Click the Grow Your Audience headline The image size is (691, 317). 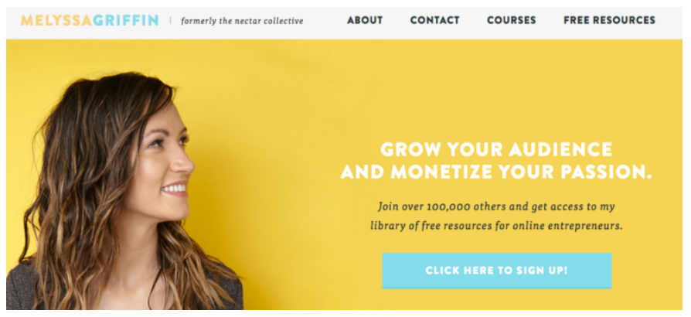(x=496, y=149)
